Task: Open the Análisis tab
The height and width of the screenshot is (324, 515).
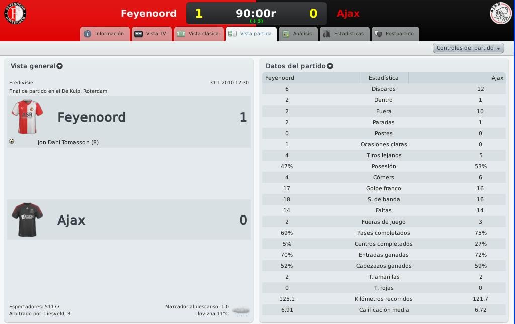Action: (x=298, y=34)
